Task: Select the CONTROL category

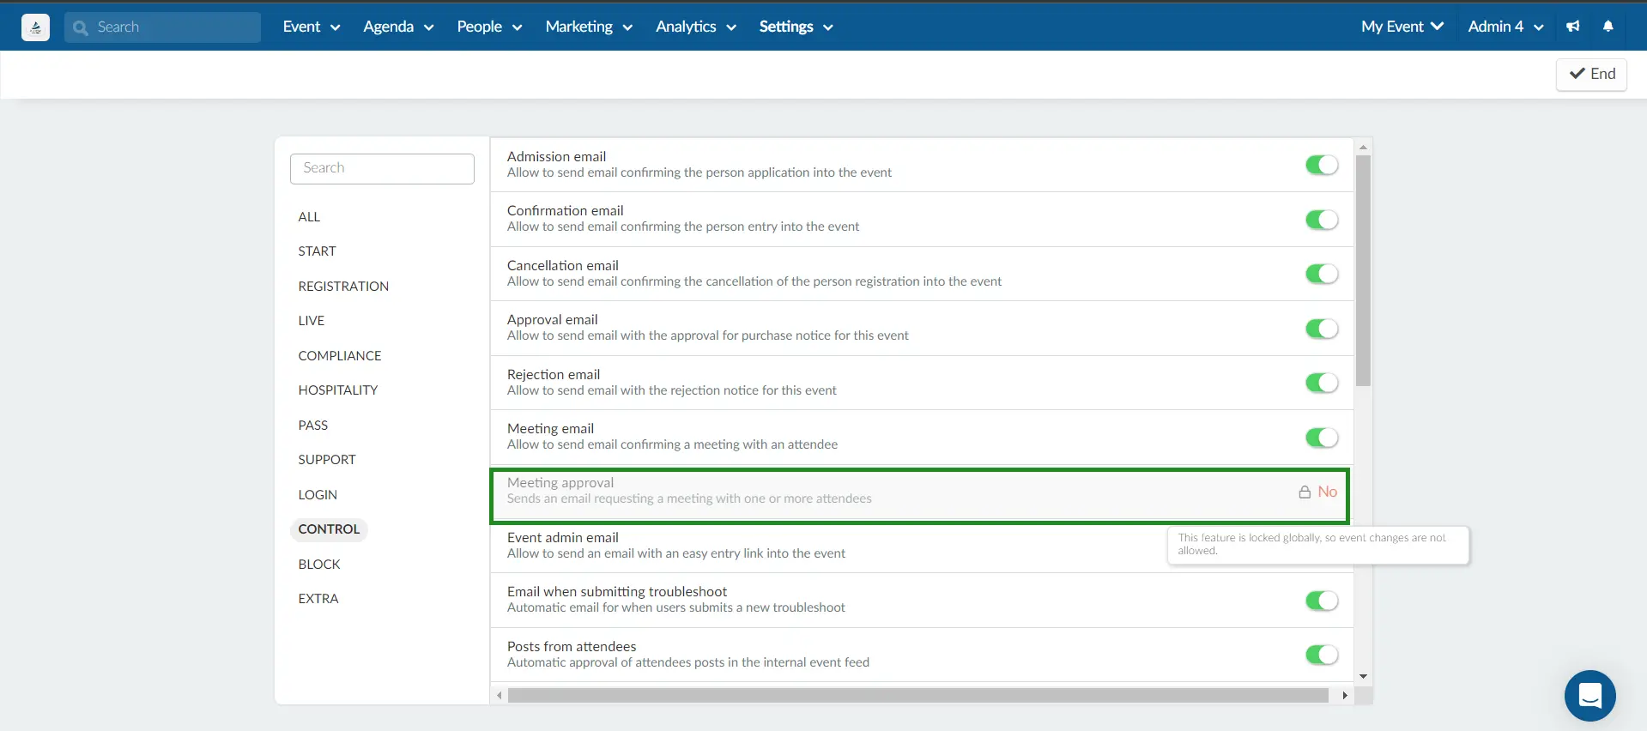Action: click(329, 529)
